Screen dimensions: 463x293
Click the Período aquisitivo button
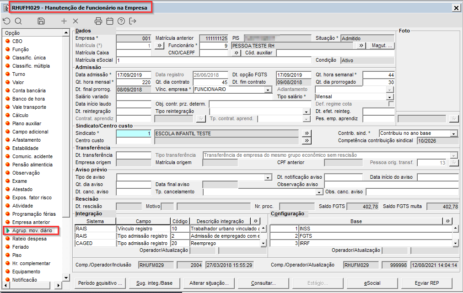click(x=100, y=283)
